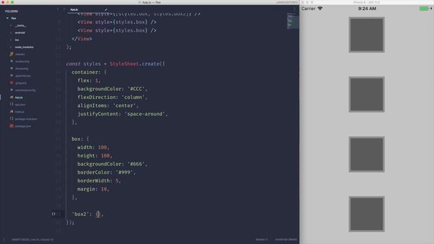Select the node_modules folder name
This screenshot has height=244, width=434.
coord(24,47)
